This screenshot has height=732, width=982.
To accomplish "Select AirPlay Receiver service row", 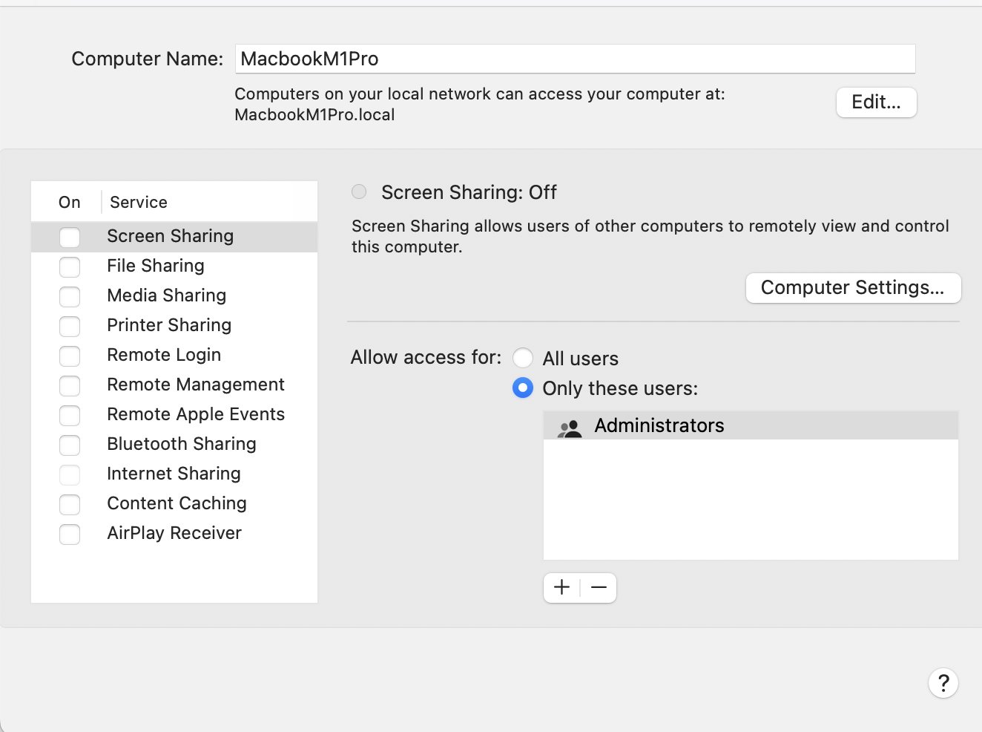I will [174, 533].
